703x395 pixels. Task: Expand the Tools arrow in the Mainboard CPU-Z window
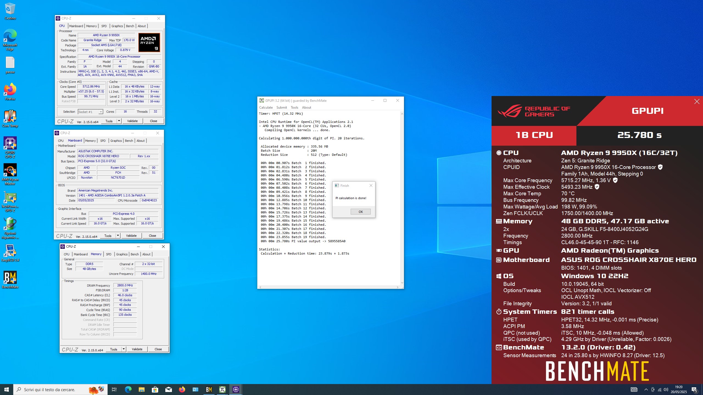click(118, 236)
